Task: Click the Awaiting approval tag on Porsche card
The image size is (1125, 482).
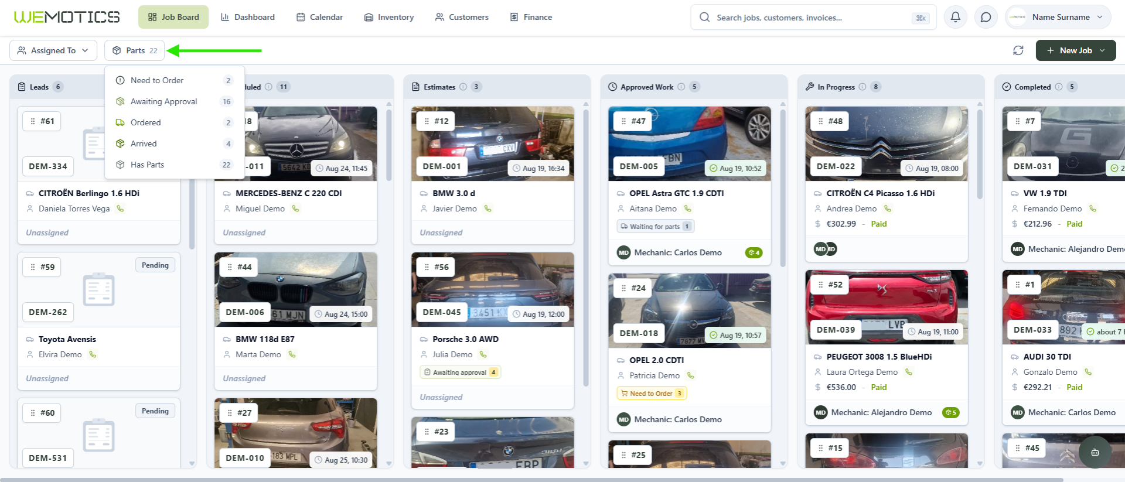Action: pyautogui.click(x=461, y=372)
